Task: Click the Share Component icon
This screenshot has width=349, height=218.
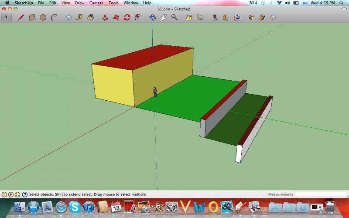Action: pyautogui.click(x=273, y=17)
